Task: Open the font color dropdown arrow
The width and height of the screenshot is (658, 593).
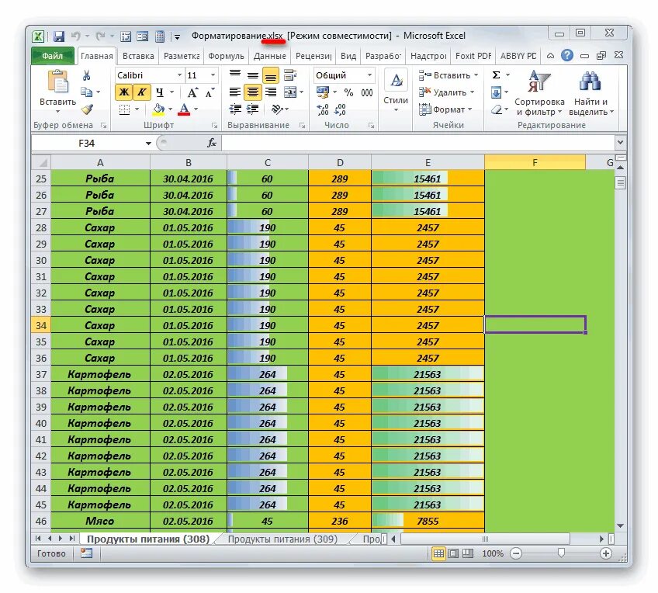Action: click(x=196, y=109)
